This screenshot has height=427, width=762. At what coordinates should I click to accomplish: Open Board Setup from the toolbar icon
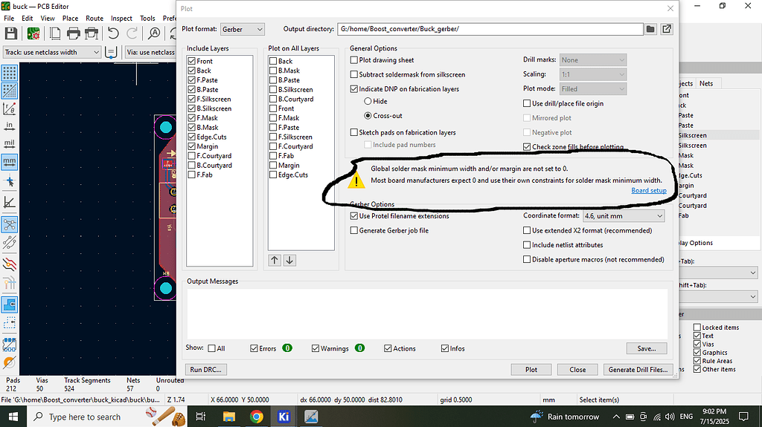click(33, 33)
